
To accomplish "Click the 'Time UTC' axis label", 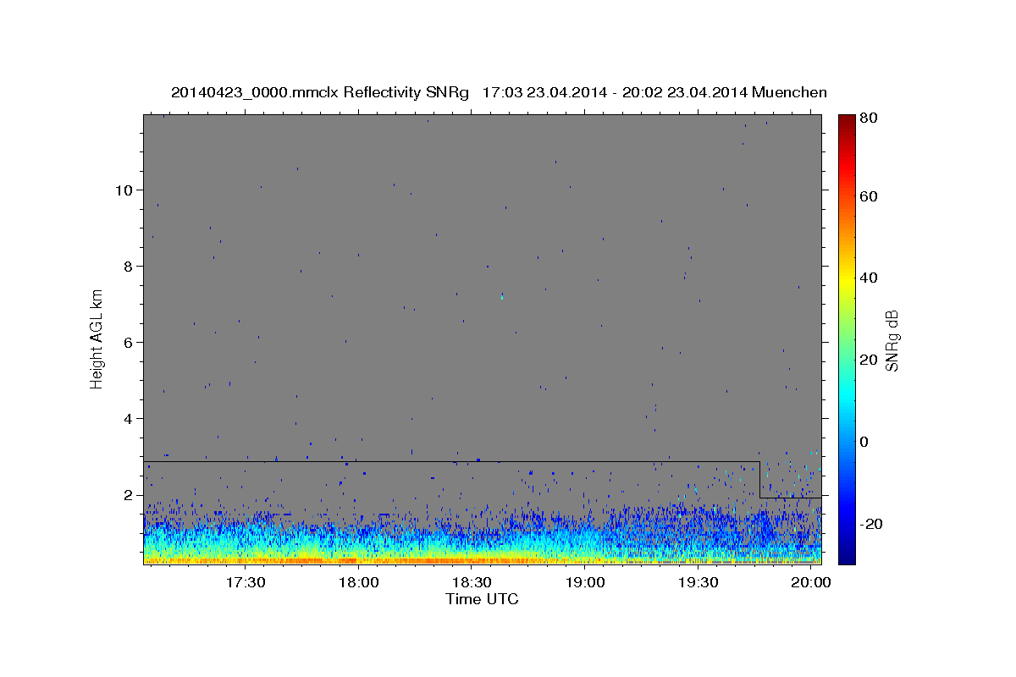I will (482, 599).
